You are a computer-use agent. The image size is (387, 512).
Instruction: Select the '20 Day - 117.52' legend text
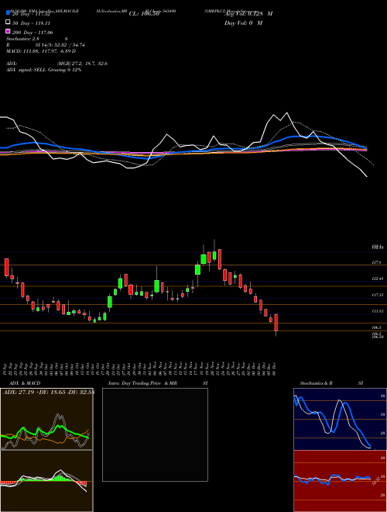tap(31, 14)
